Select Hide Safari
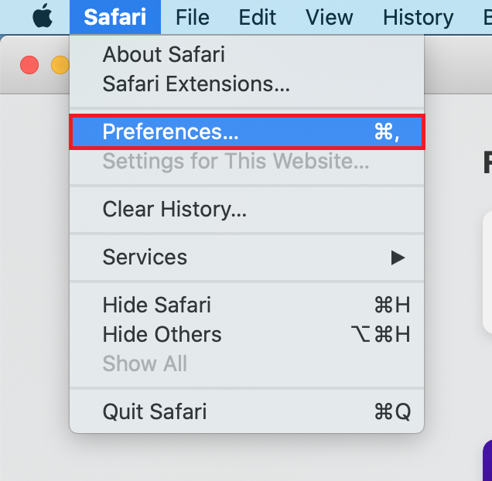Image resolution: width=492 pixels, height=481 pixels. (x=156, y=305)
